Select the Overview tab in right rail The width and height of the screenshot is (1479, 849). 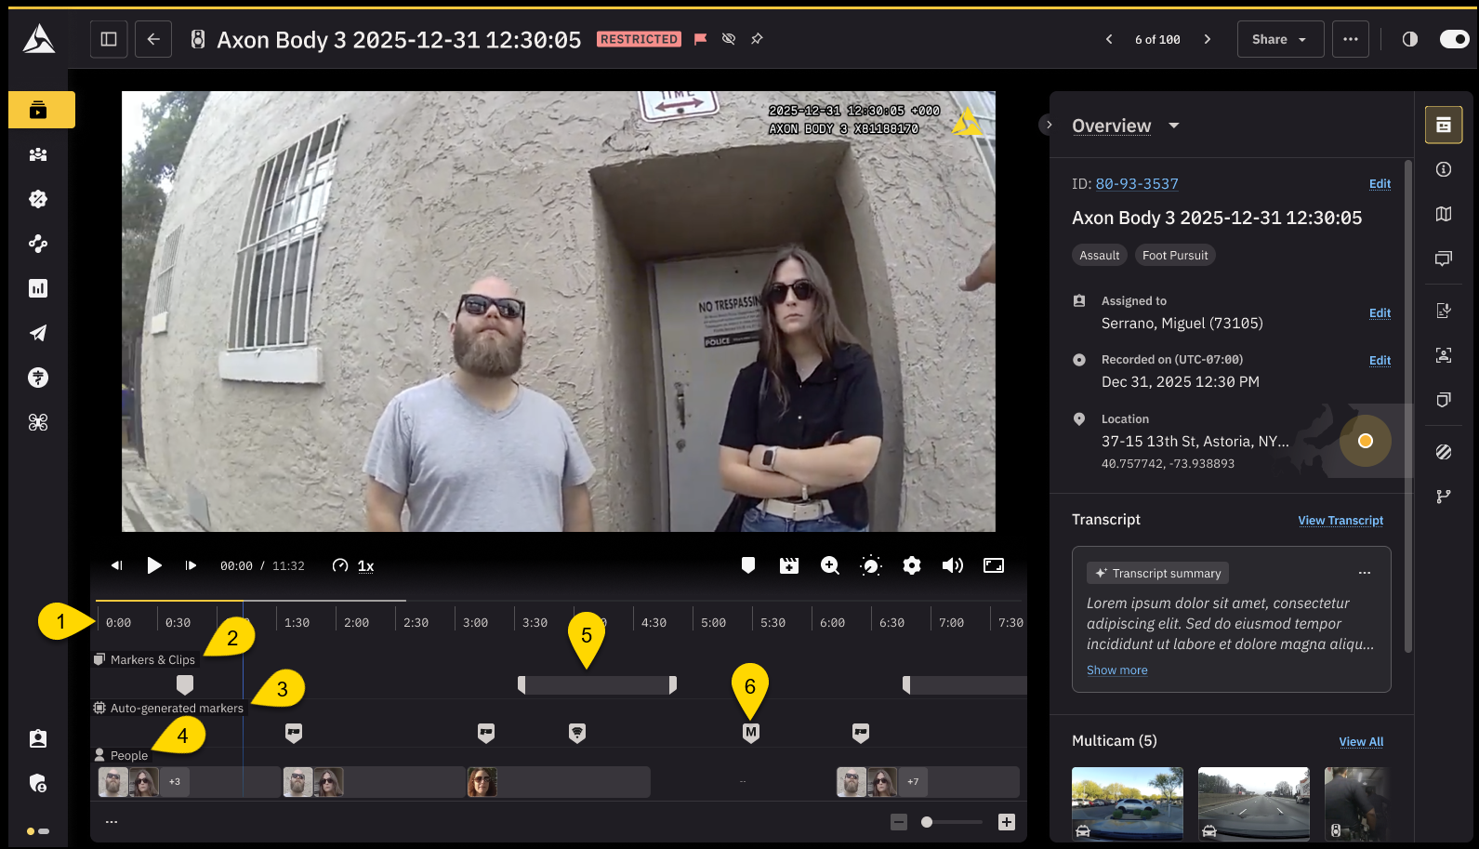(x=1444, y=125)
